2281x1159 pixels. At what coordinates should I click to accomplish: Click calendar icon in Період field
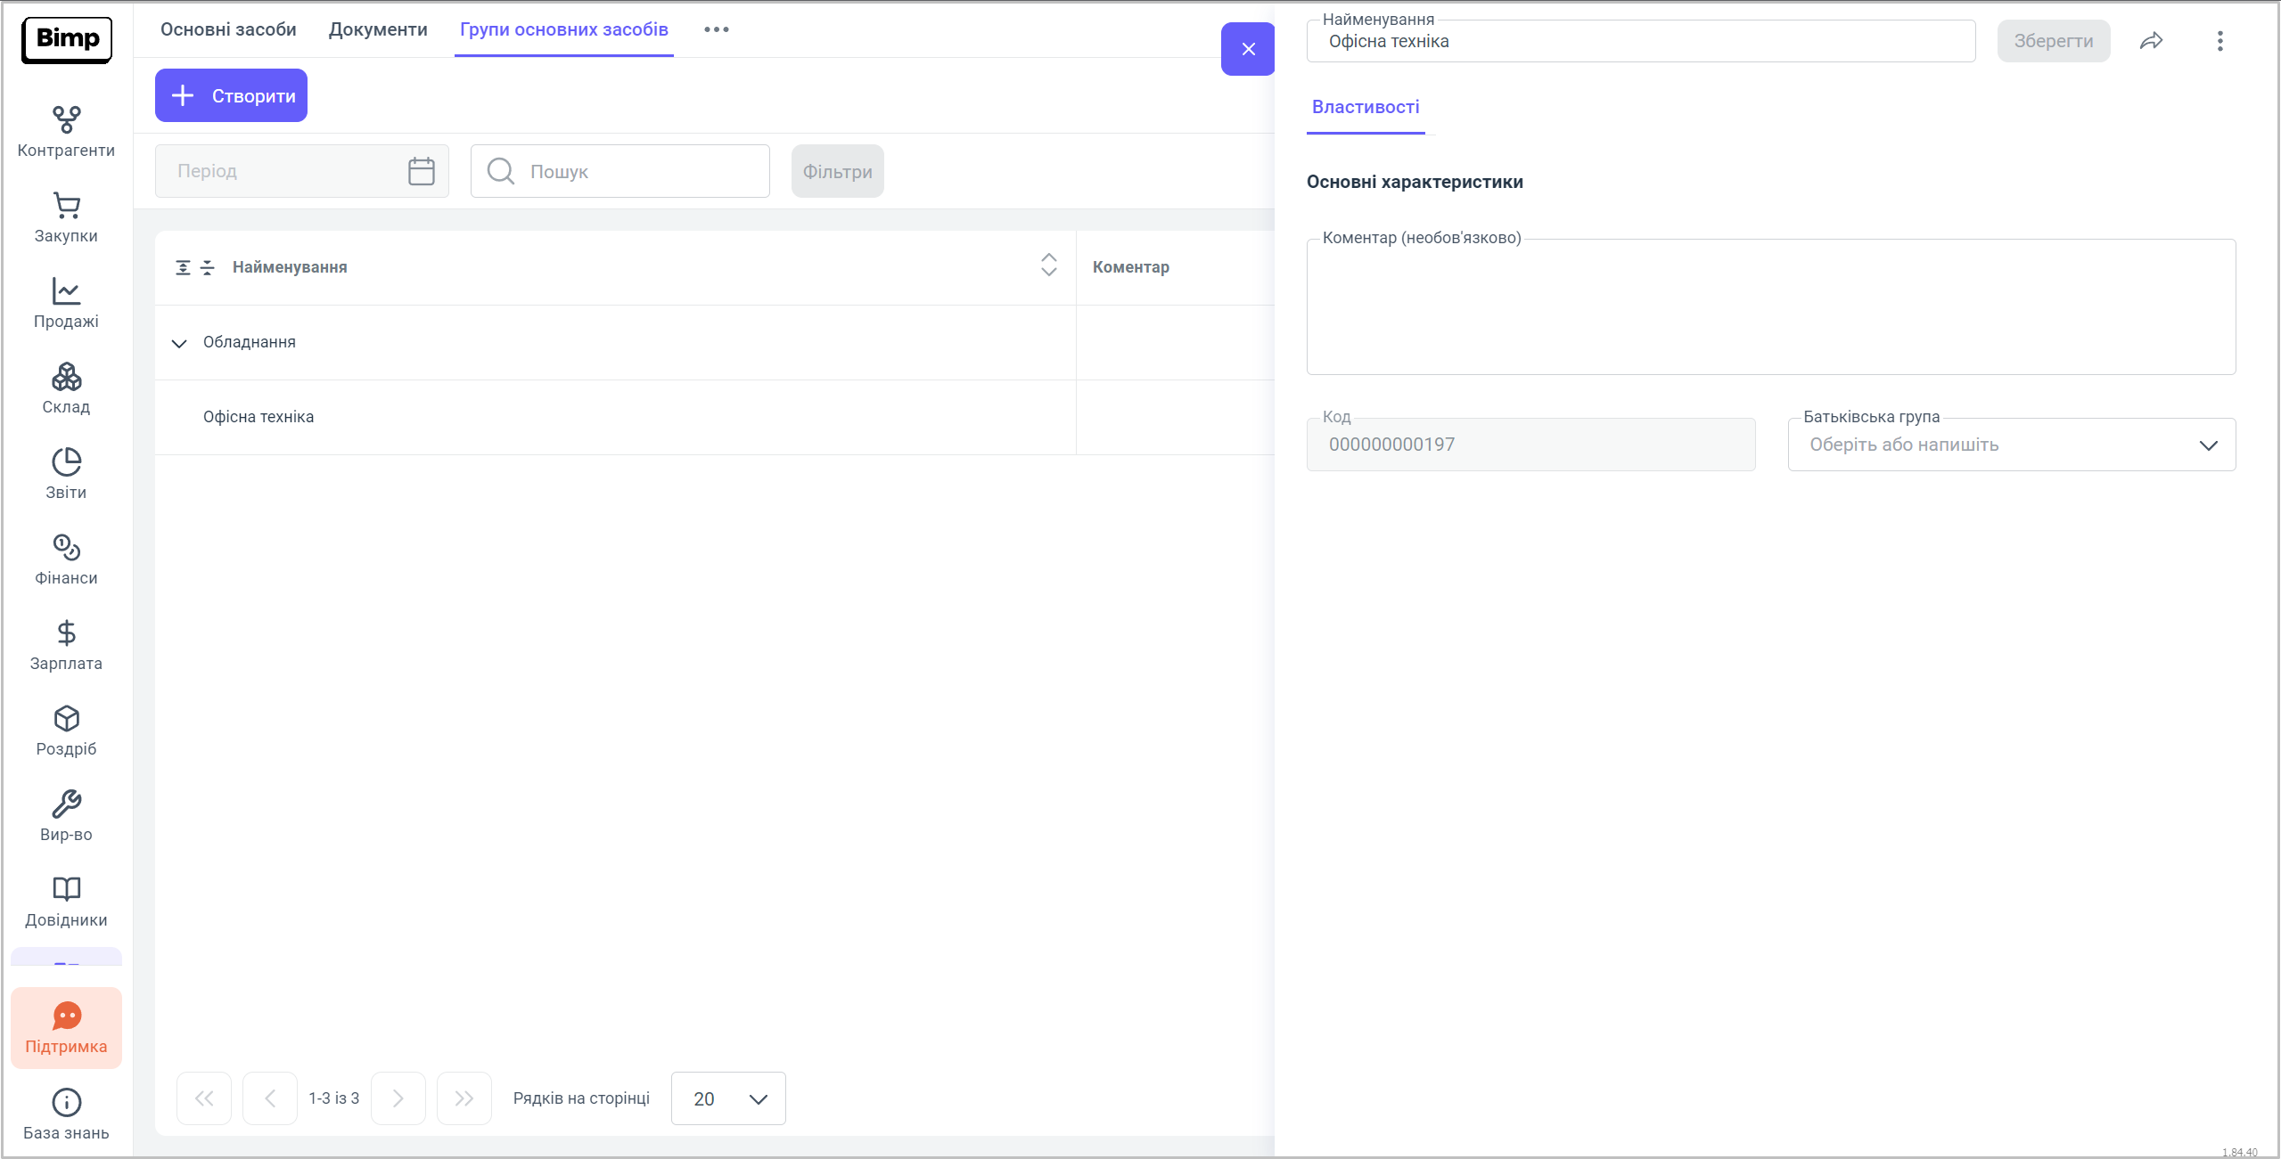(421, 171)
